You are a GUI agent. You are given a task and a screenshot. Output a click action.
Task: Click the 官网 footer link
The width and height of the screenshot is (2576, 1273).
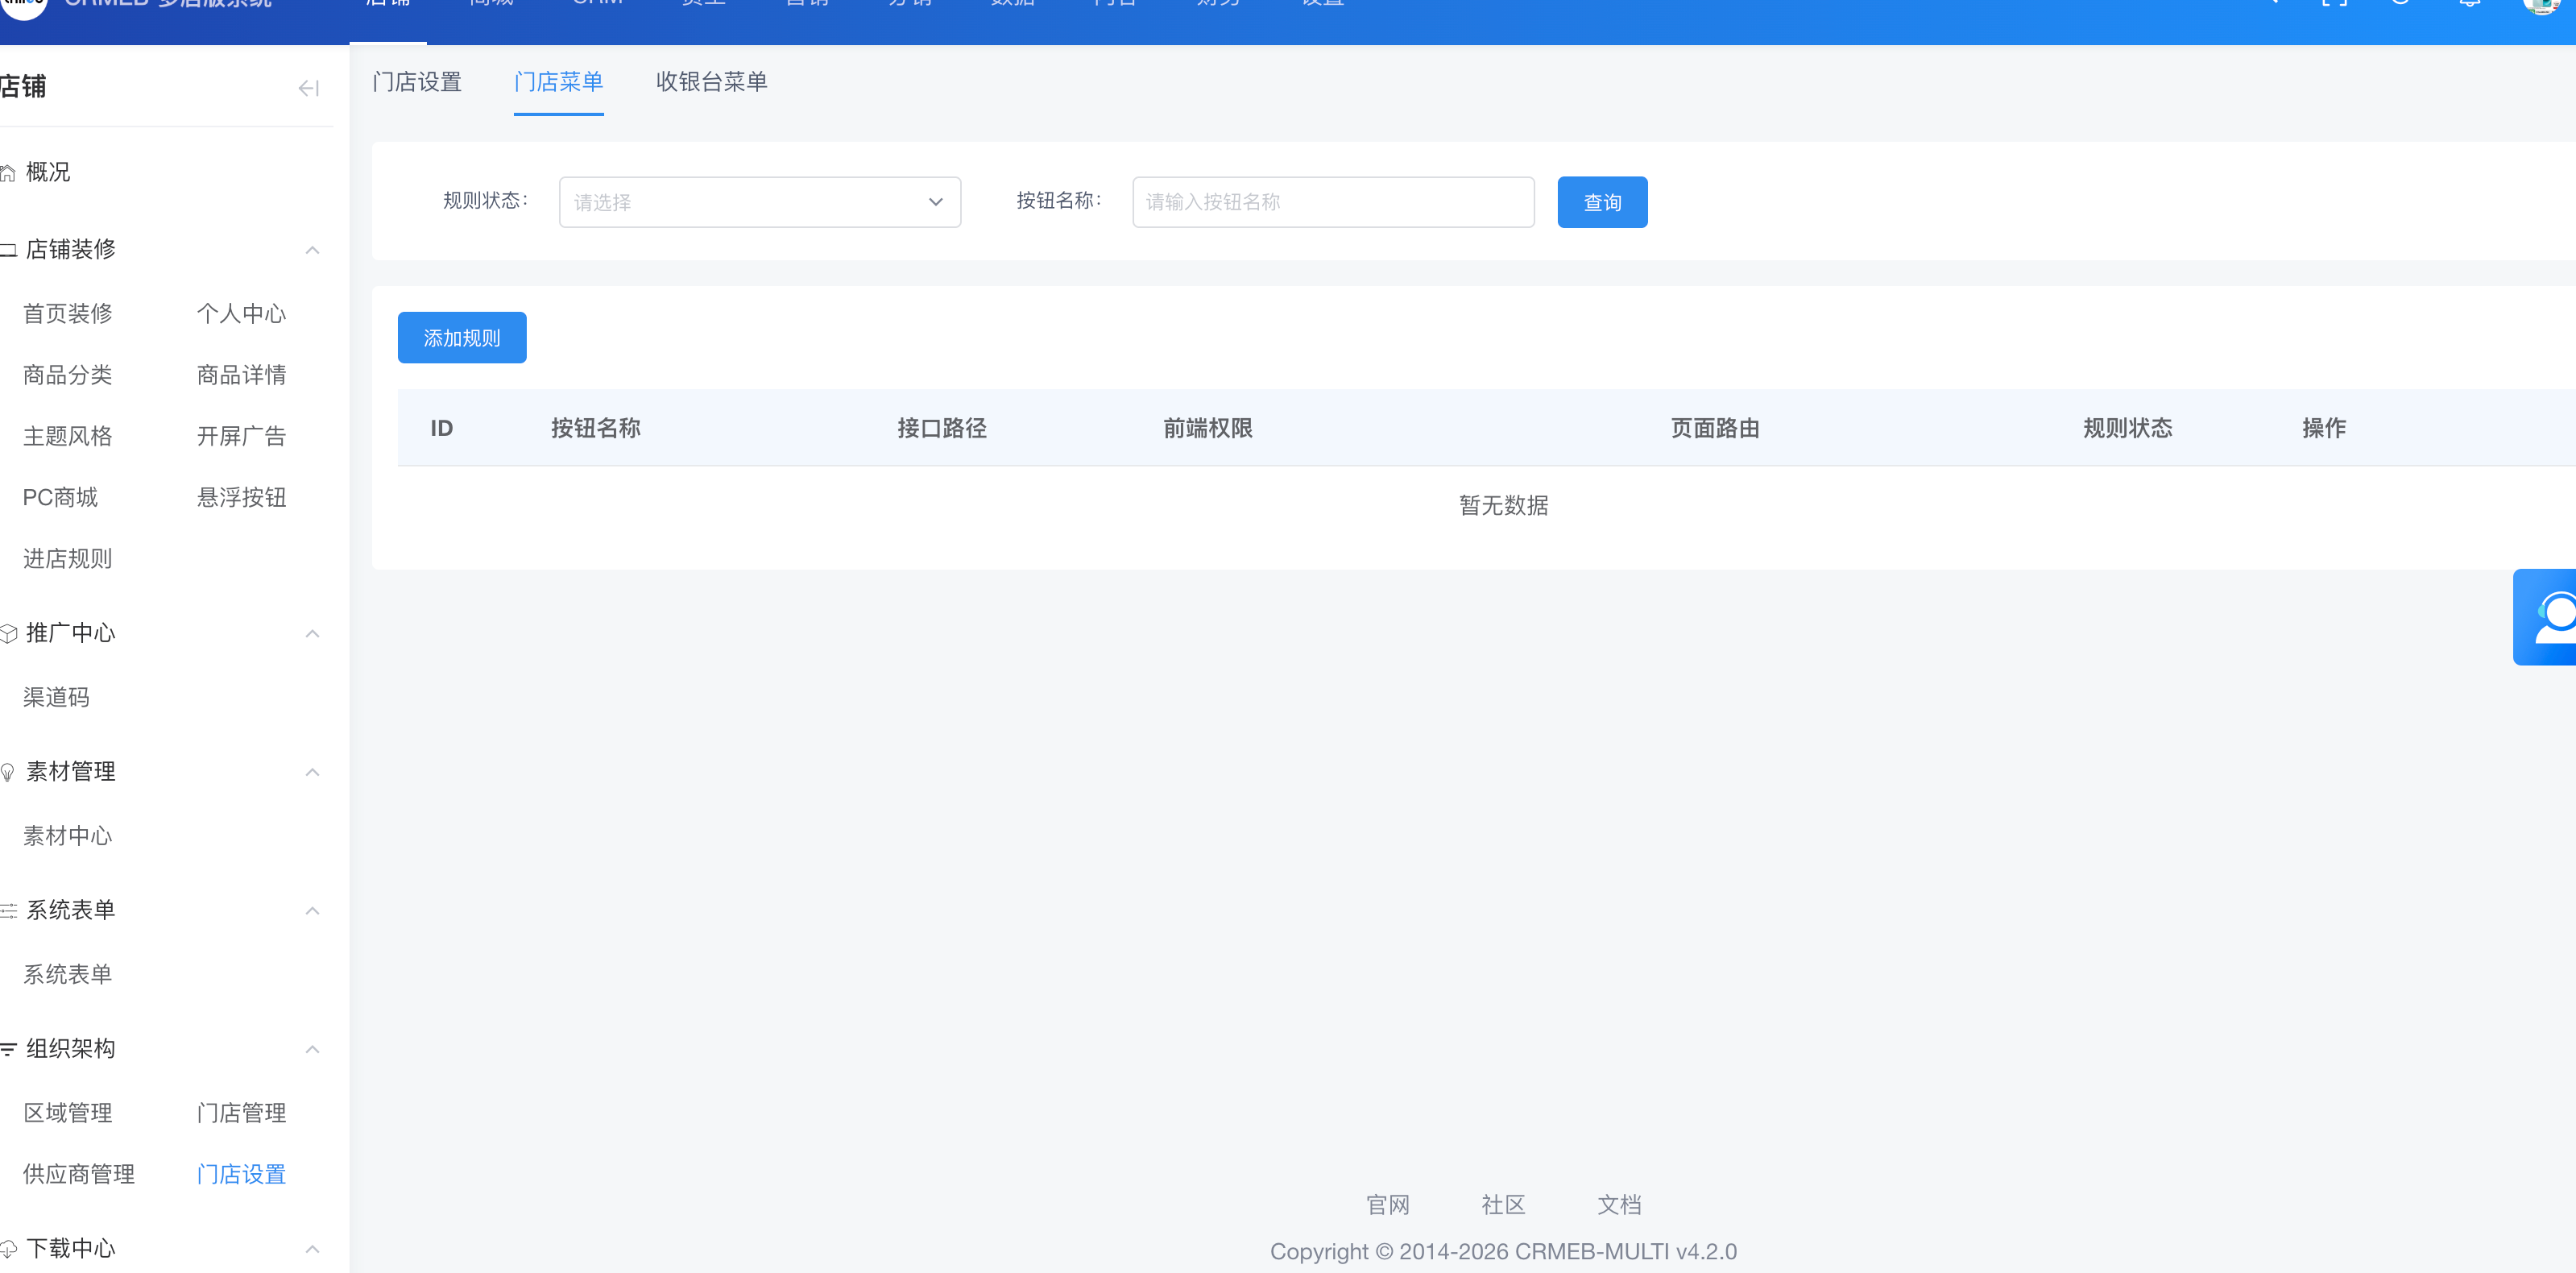click(1387, 1205)
